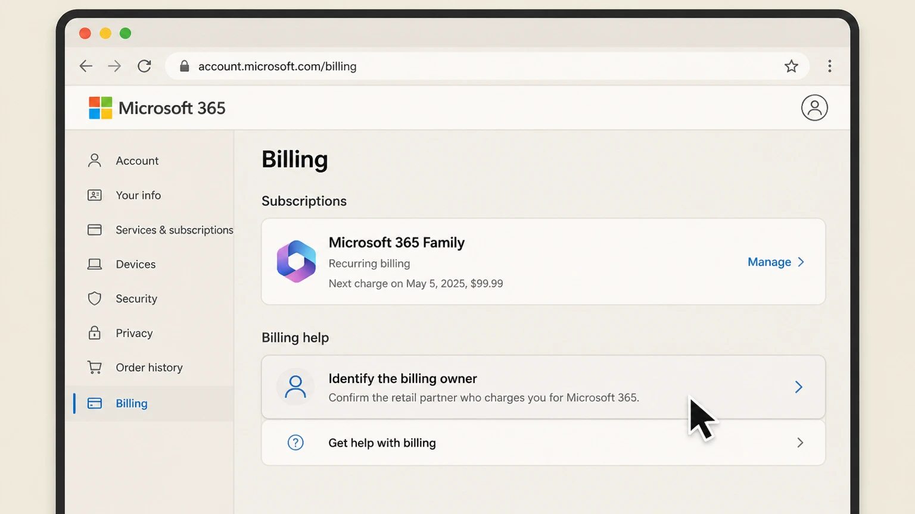Click the Order history cart icon

tap(95, 368)
